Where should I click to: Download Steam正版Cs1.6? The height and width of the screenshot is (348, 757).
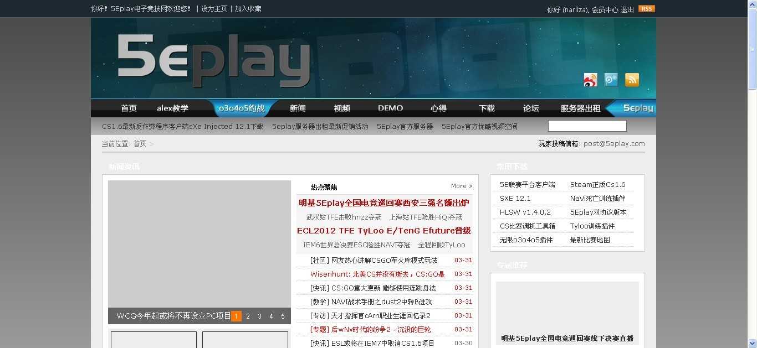click(597, 185)
